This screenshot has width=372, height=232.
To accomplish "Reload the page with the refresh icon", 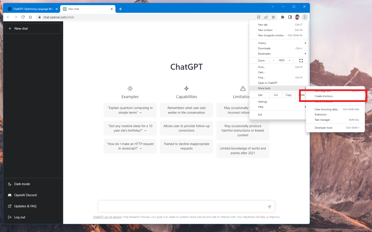I will pos(23,17).
